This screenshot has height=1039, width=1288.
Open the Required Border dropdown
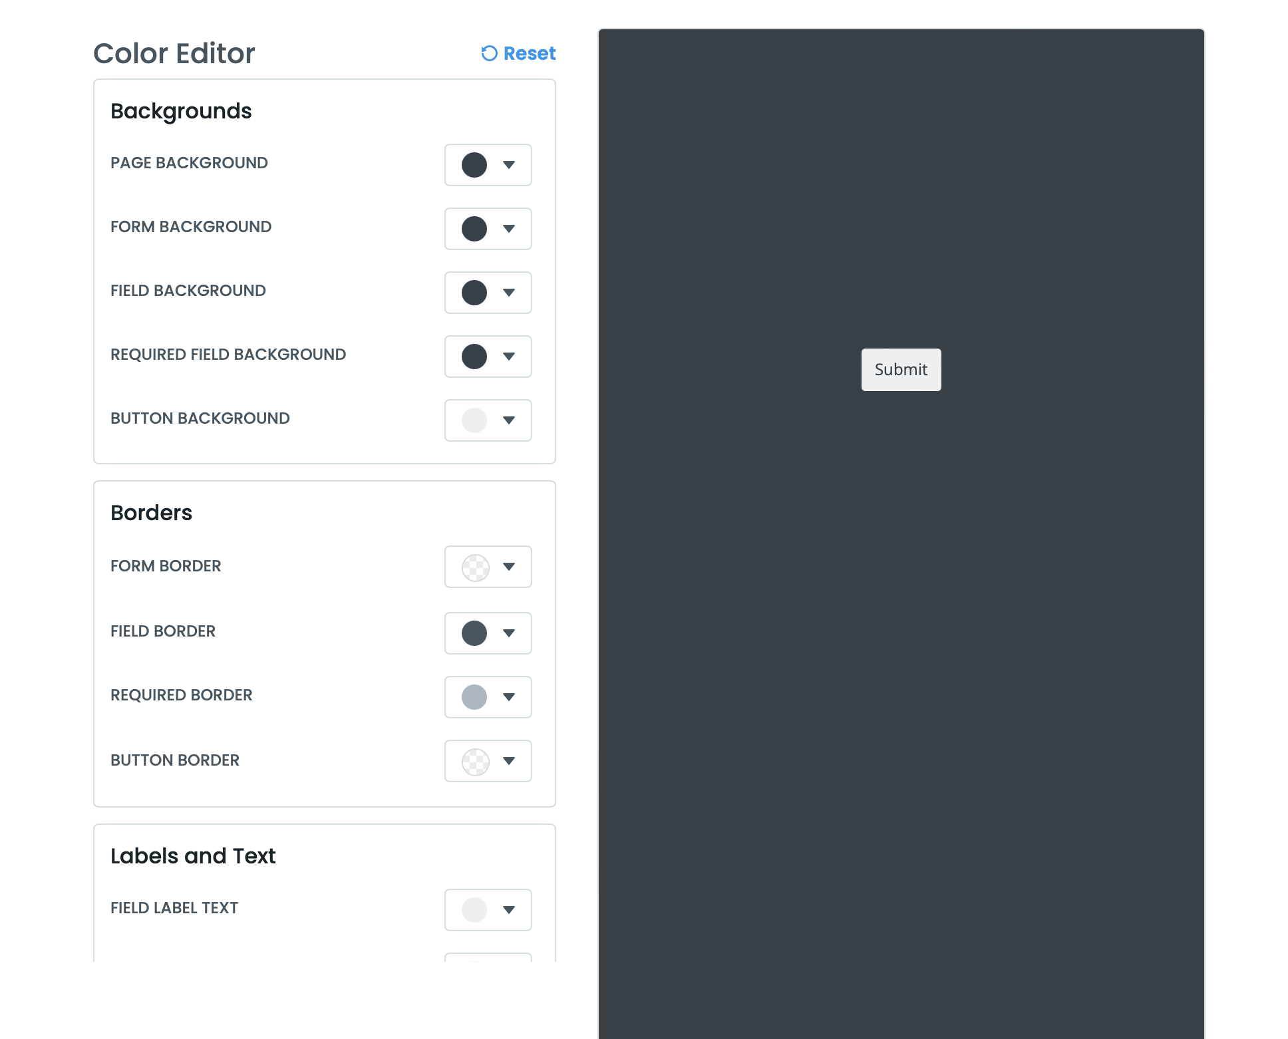click(x=508, y=697)
